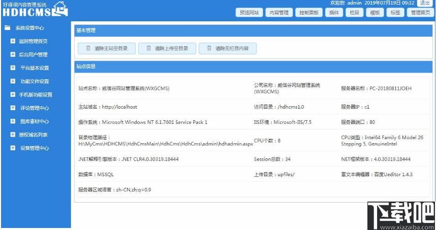Click the 管理首页 button at top right
436x230 pixels.
(x=420, y=13)
